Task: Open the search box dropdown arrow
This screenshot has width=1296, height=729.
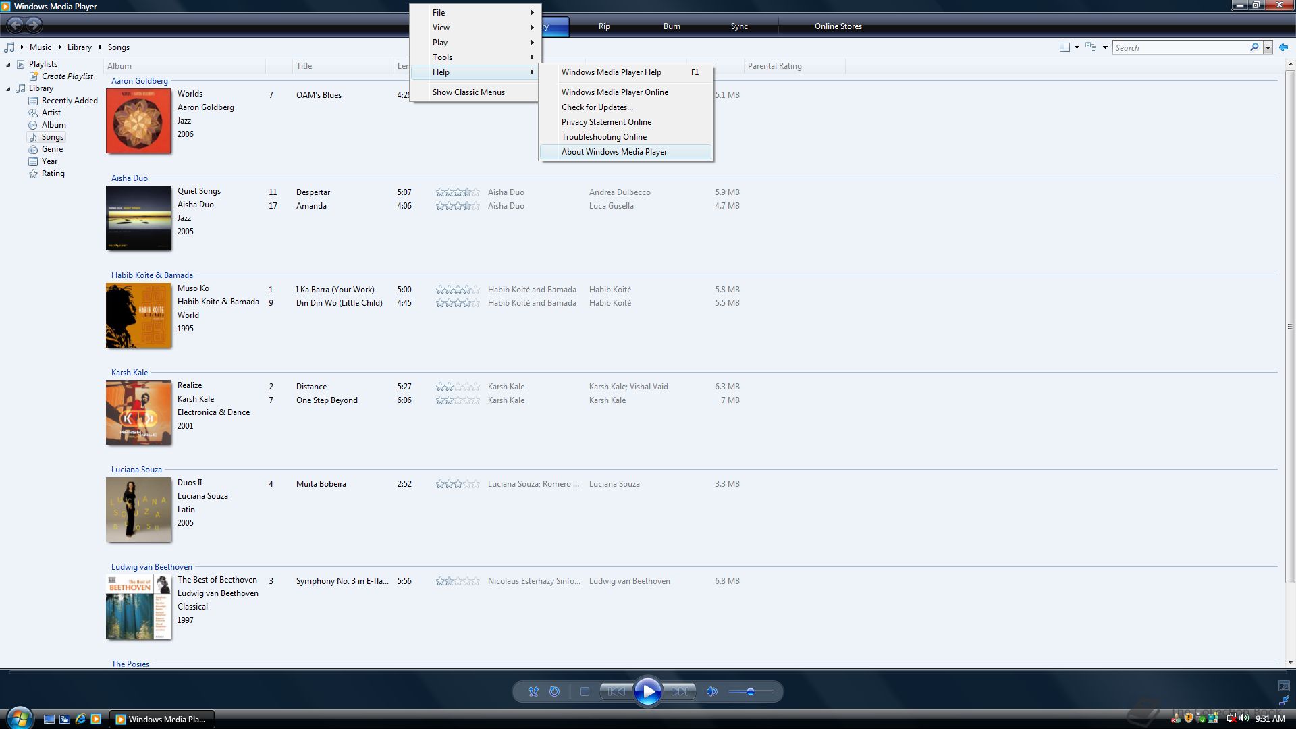Action: (1268, 47)
